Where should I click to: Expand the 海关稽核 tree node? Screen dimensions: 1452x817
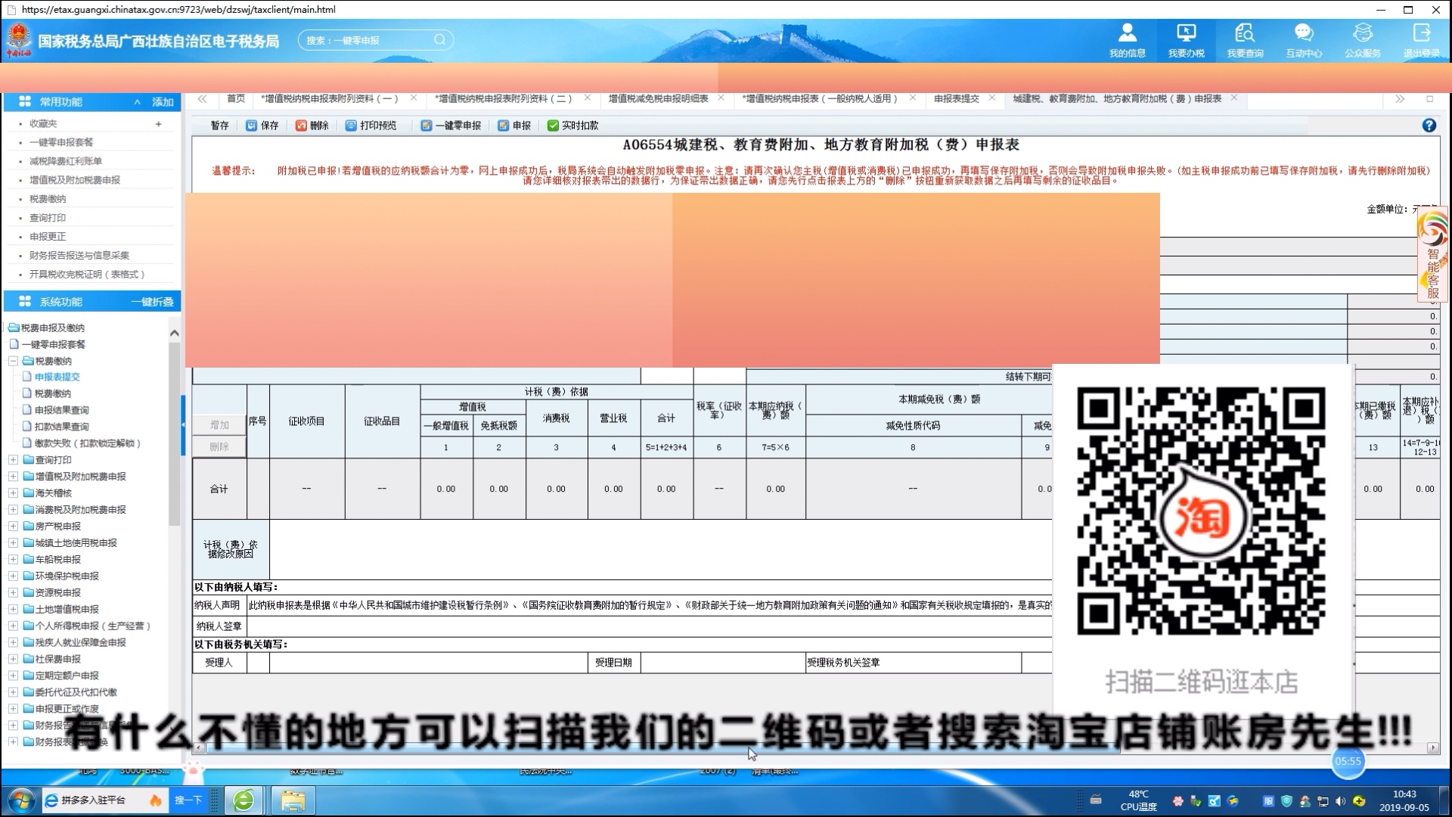[13, 493]
